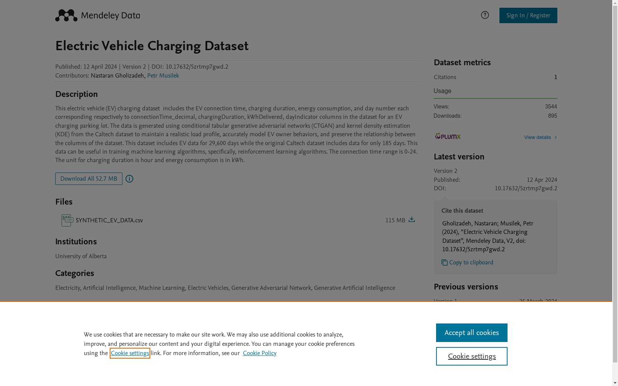Select the Usage heading under Dataset metrics
Viewport: 618px width, 386px height.
tap(442, 91)
